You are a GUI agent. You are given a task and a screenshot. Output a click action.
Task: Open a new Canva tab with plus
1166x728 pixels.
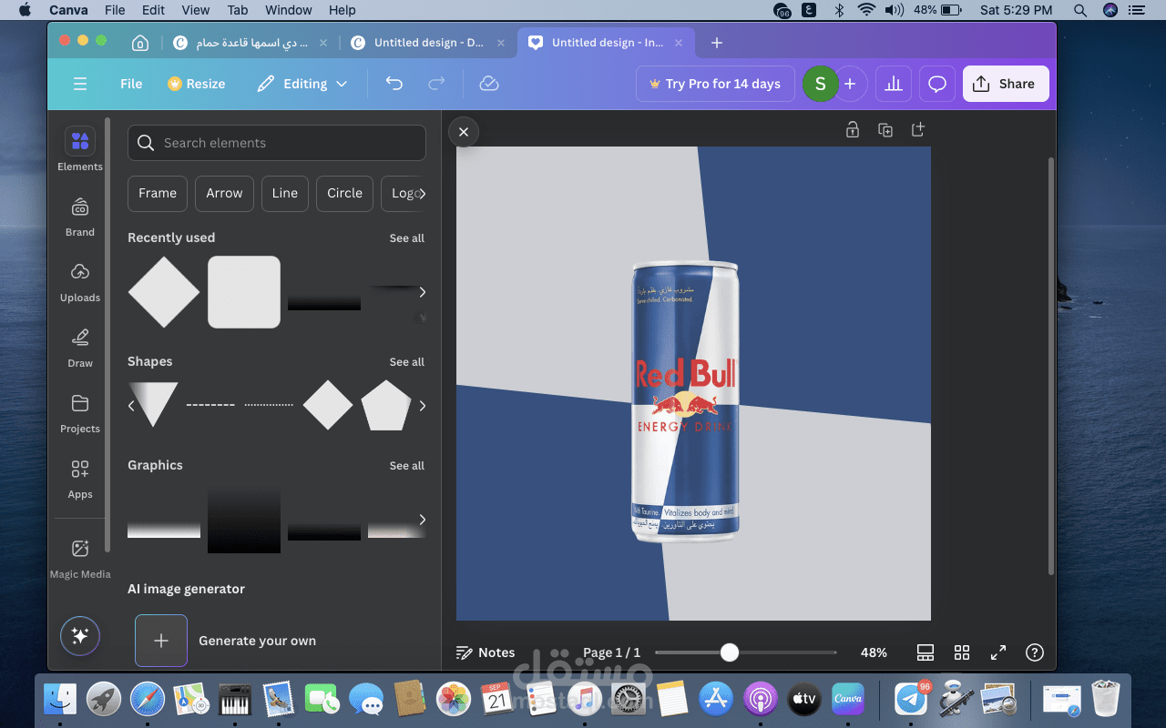tap(717, 43)
